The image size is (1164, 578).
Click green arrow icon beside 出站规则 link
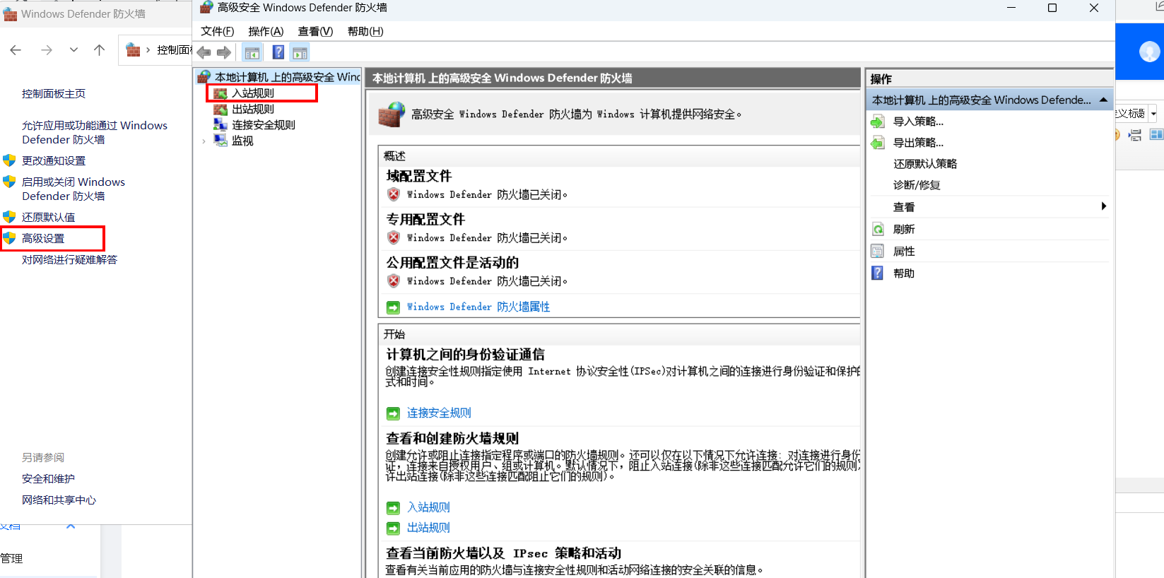pyautogui.click(x=393, y=529)
